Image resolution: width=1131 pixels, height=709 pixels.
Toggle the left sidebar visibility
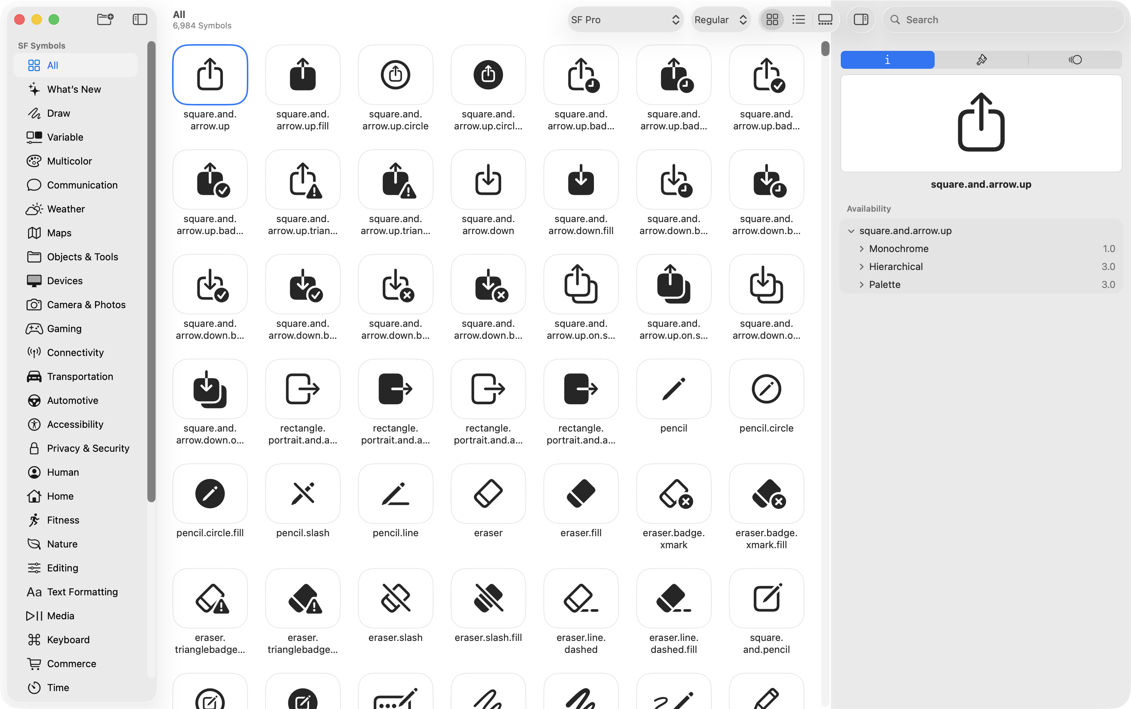140,19
